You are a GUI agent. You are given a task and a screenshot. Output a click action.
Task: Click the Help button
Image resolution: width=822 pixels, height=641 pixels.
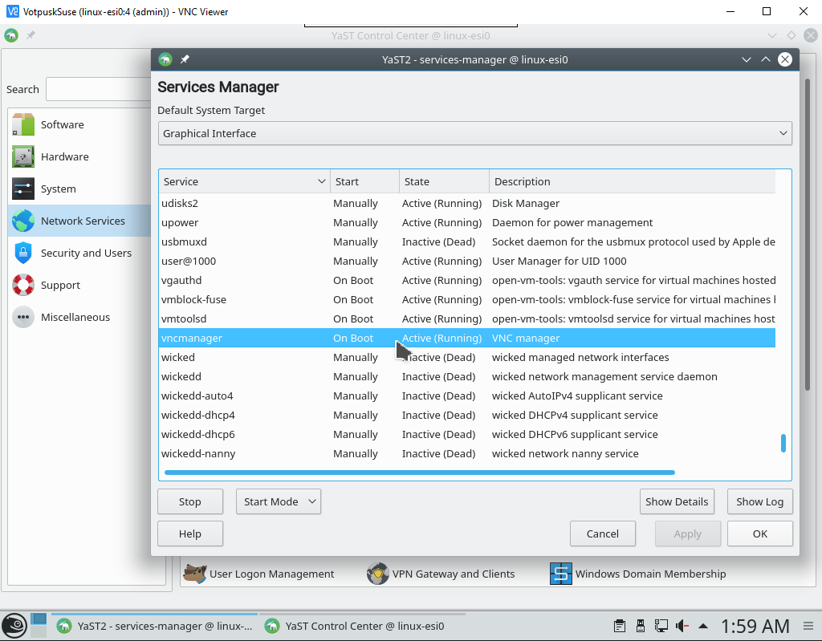pyautogui.click(x=190, y=533)
